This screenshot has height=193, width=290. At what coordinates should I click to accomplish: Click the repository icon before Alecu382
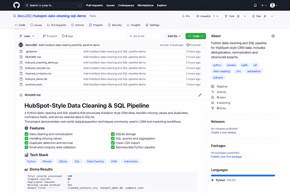pos(14,16)
